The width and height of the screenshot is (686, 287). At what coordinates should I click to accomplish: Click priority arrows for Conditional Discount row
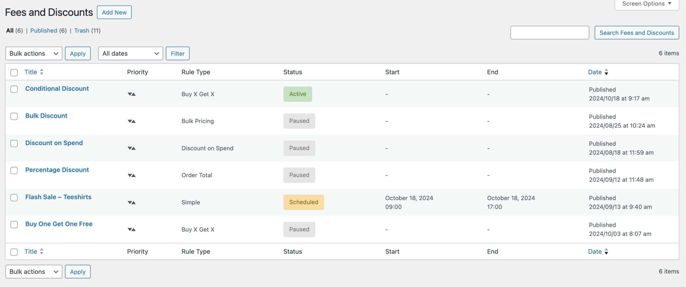[132, 94]
